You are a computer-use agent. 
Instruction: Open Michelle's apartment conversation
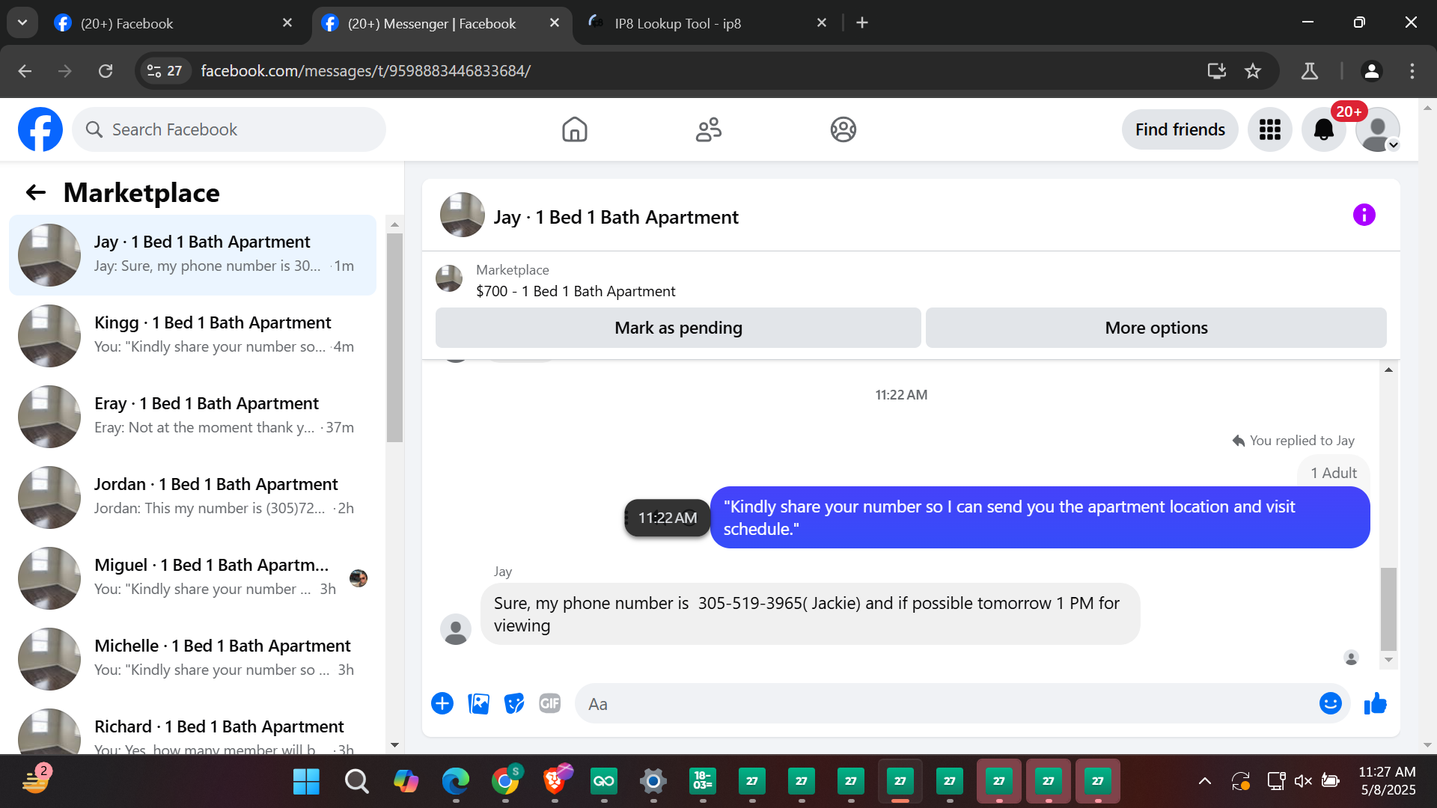(193, 658)
